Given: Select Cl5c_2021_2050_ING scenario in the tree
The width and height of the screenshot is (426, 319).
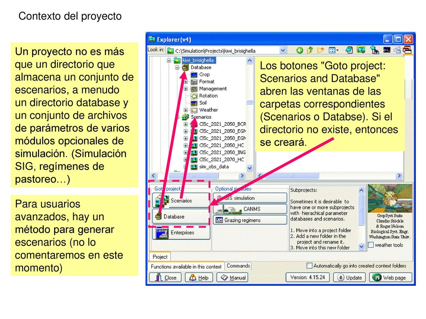Looking at the screenshot, I should click(x=222, y=152).
